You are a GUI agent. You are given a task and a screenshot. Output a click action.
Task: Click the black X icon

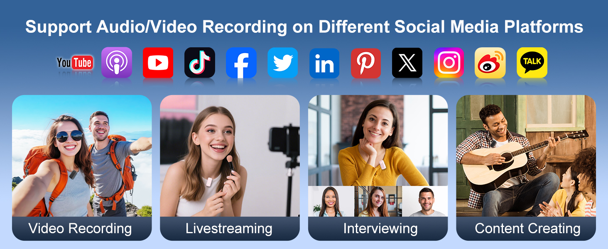[x=407, y=63]
